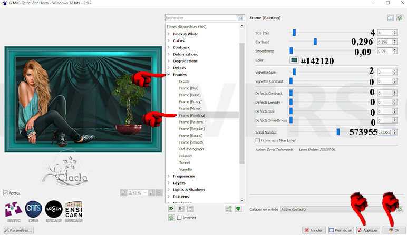Click the copy parameters icon at top right

(391, 17)
